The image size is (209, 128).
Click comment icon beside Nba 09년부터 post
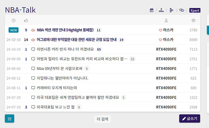point(33,69)
